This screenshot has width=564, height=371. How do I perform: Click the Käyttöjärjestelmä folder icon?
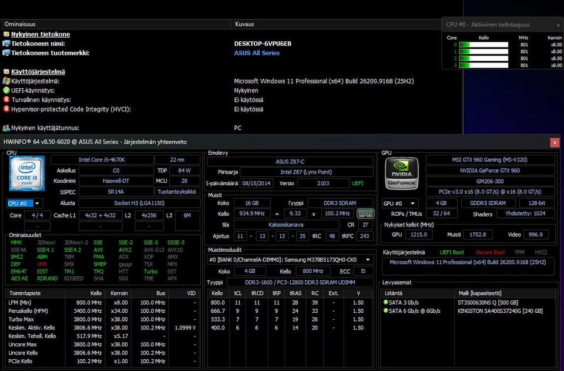click(6, 72)
